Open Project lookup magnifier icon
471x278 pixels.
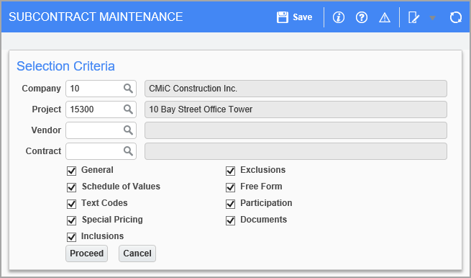pyautogui.click(x=128, y=109)
